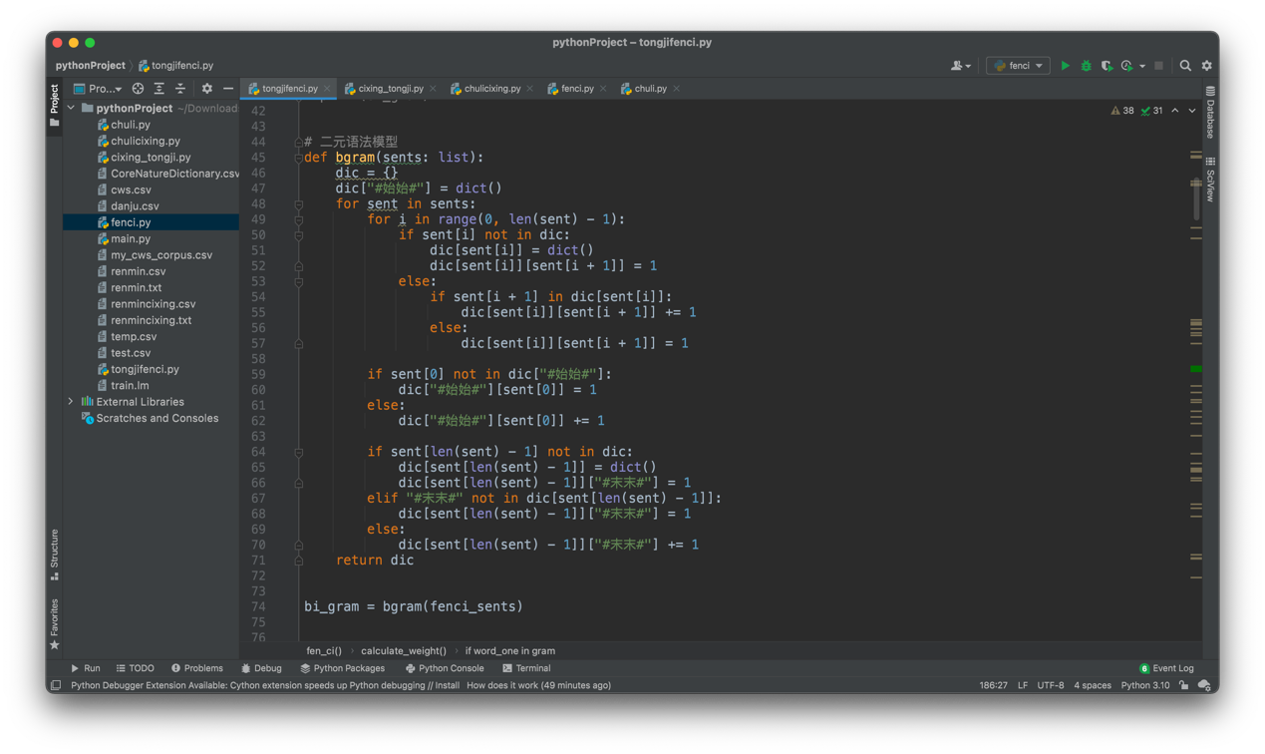The image size is (1265, 754).
Task: Open the Problems tool window
Action: 197,668
